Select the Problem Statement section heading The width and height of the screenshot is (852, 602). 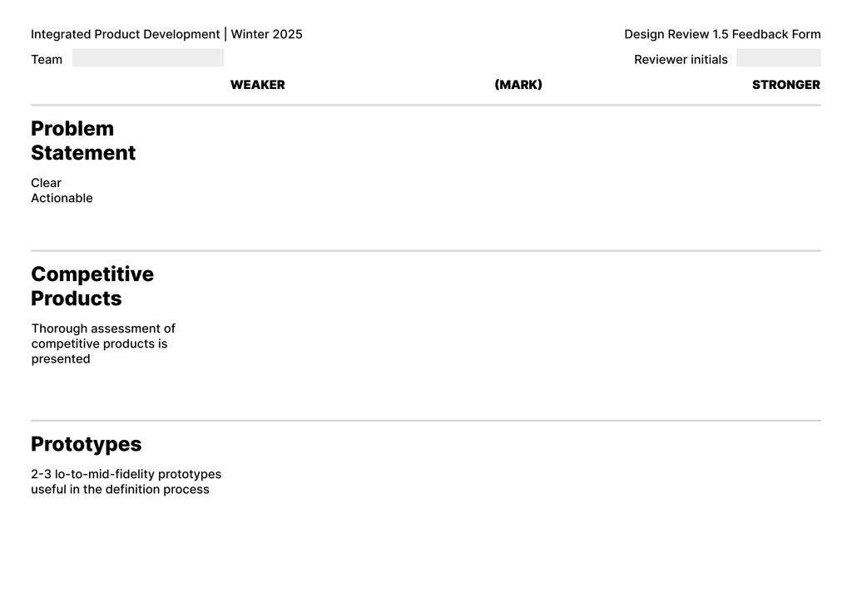pos(83,141)
